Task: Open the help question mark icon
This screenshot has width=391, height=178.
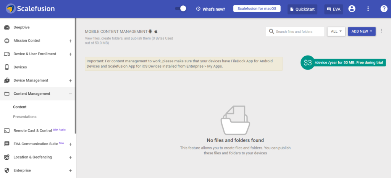Action: [x=384, y=9]
